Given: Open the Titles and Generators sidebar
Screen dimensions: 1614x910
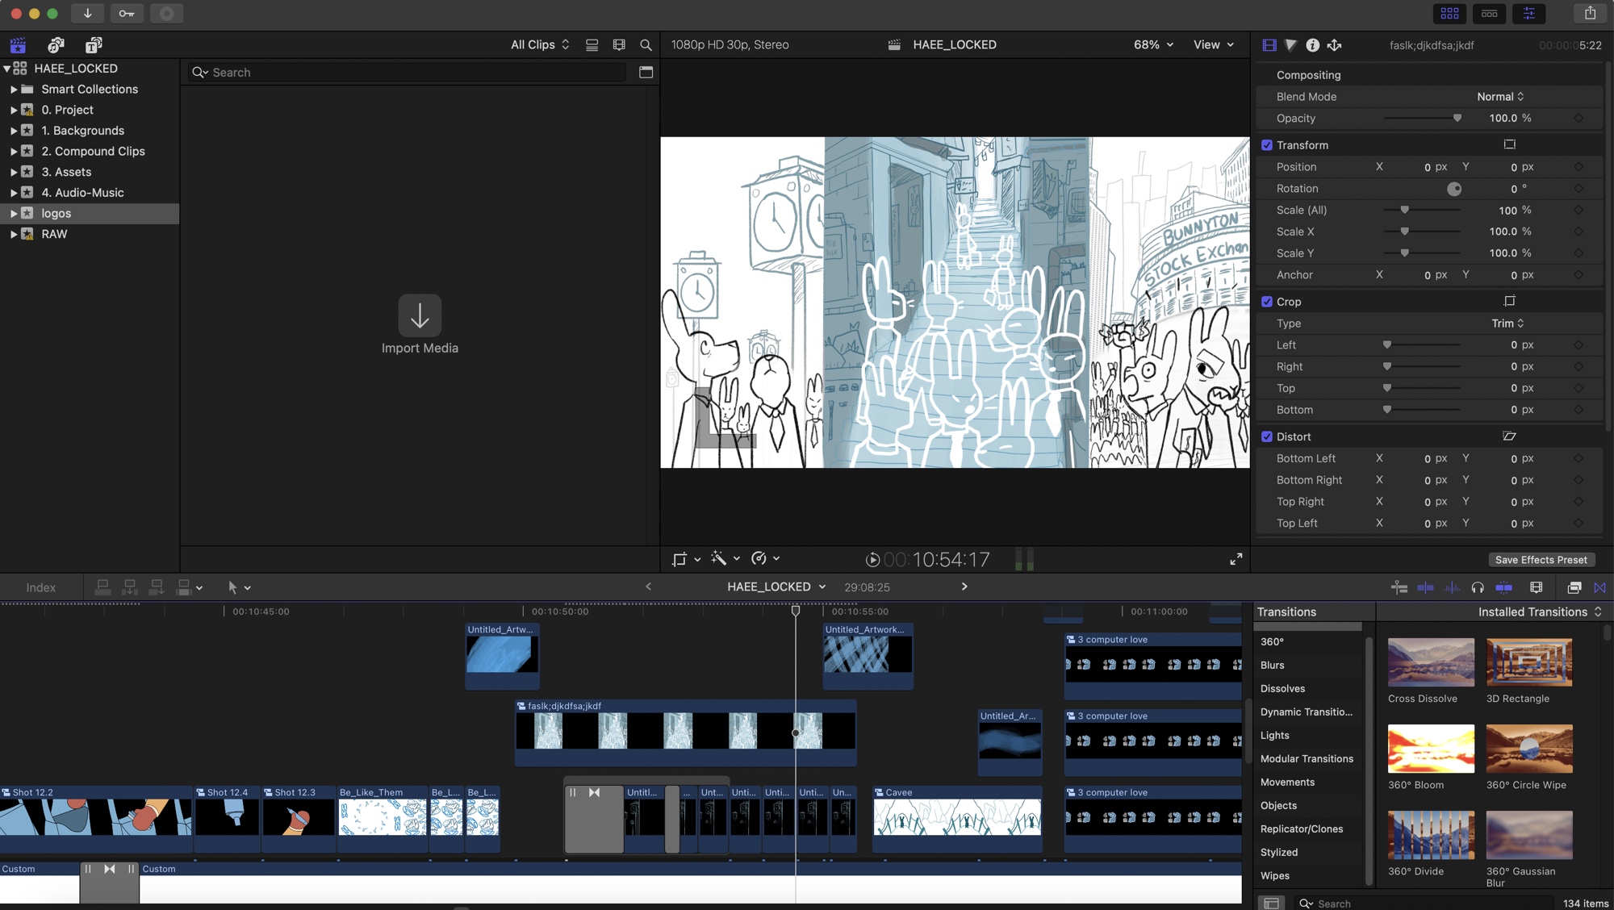Looking at the screenshot, I should [x=94, y=45].
